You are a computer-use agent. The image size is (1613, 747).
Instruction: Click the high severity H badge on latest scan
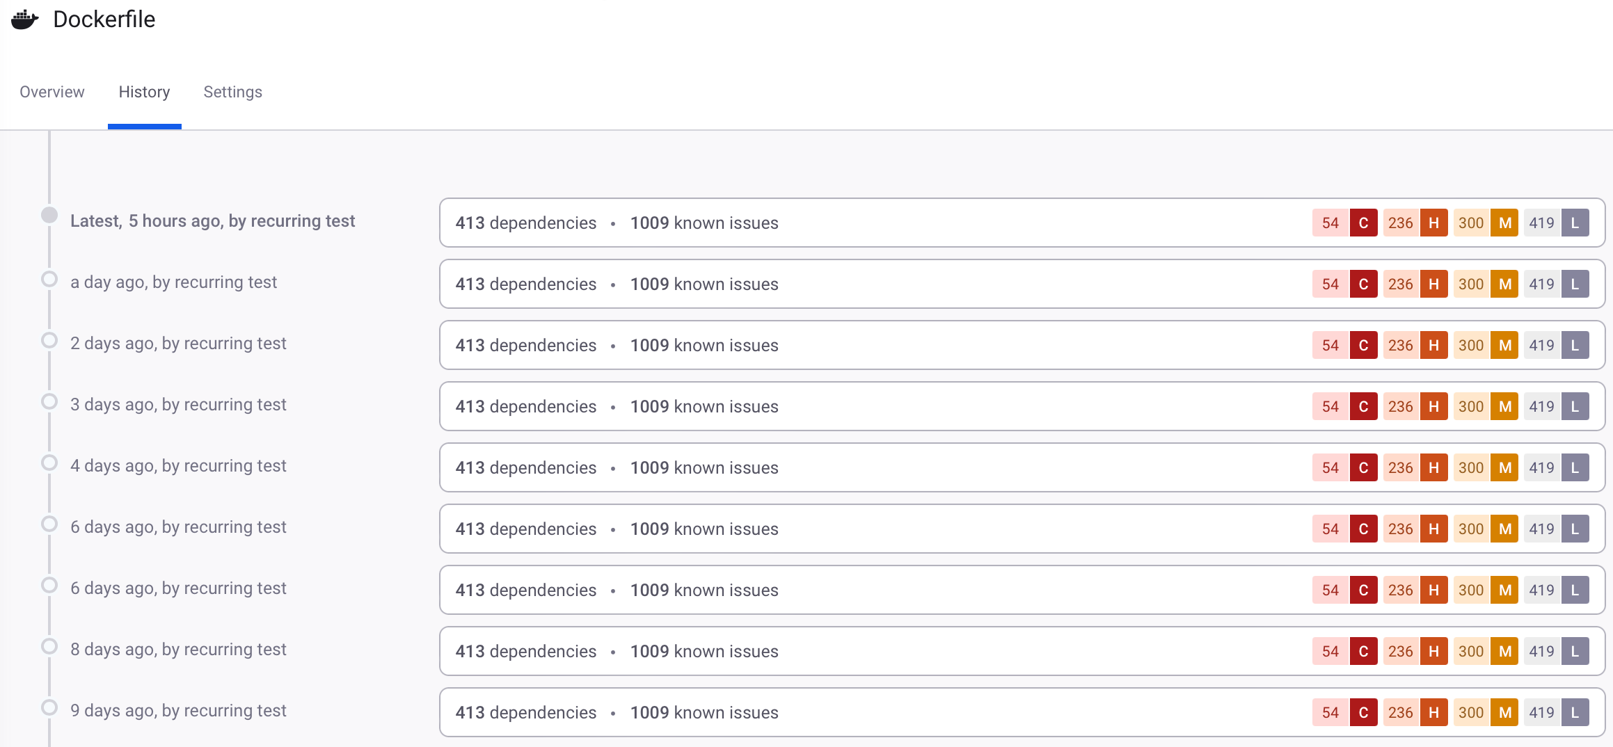(1435, 223)
